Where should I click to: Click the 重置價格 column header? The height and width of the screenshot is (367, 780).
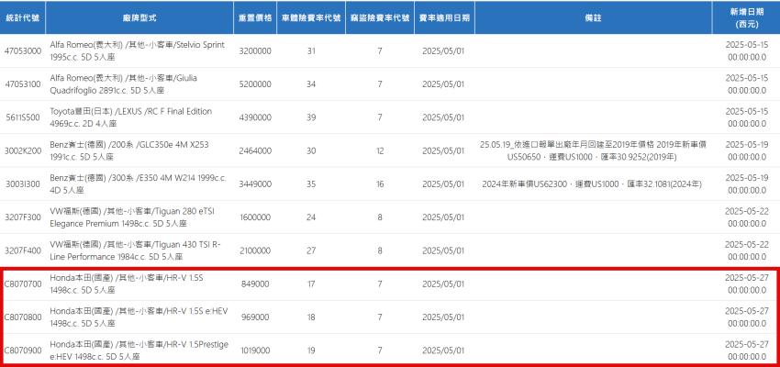tap(255, 17)
